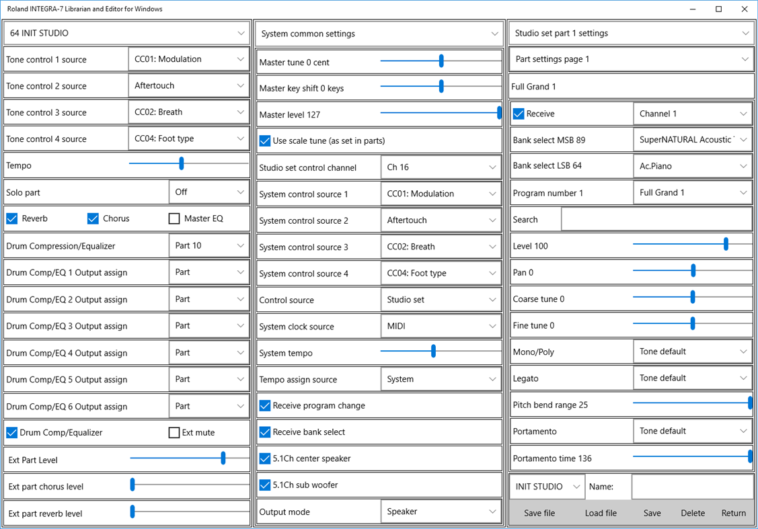This screenshot has height=529, width=758.
Task: Open Studio set control channel dropdown
Action: coord(441,167)
